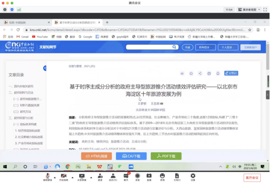This screenshot has height=184, width=270.
Task: Open the Google bookmark
Action: [85, 37]
